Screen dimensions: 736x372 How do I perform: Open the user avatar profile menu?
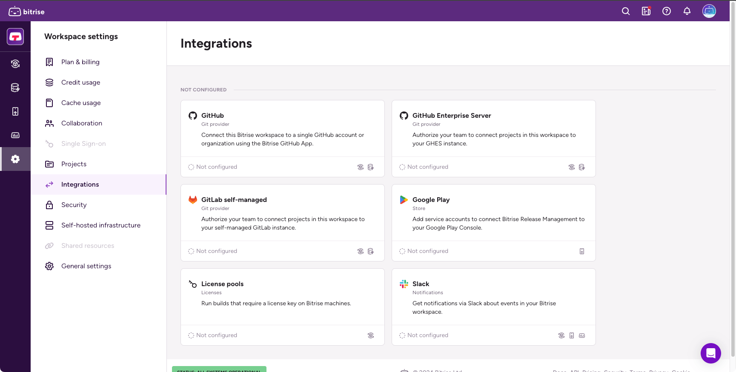(x=709, y=11)
